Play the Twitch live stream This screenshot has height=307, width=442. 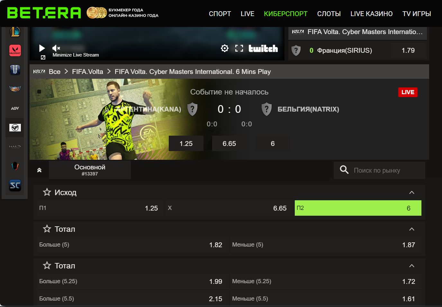[42, 48]
